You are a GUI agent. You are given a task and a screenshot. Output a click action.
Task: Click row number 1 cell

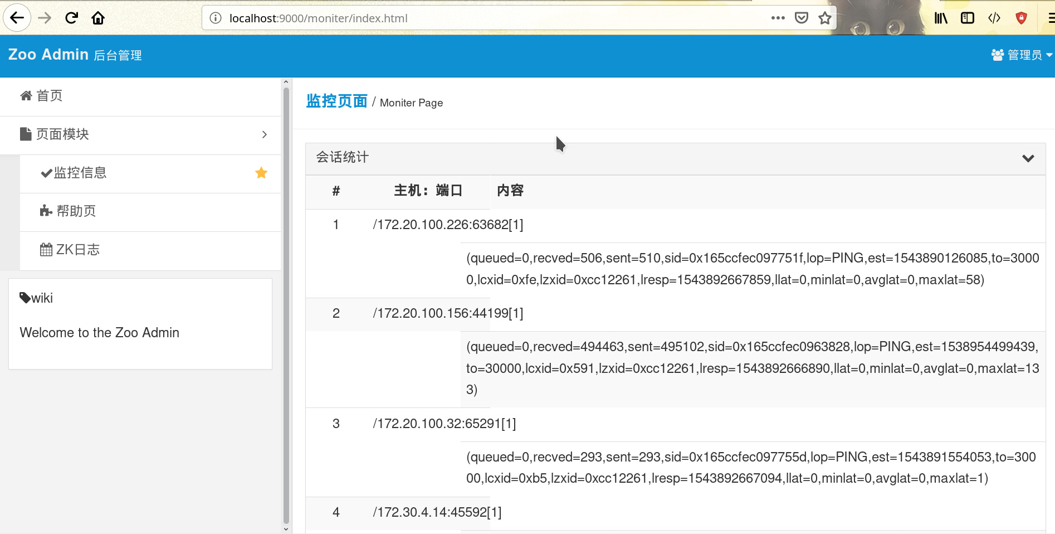[x=336, y=225]
